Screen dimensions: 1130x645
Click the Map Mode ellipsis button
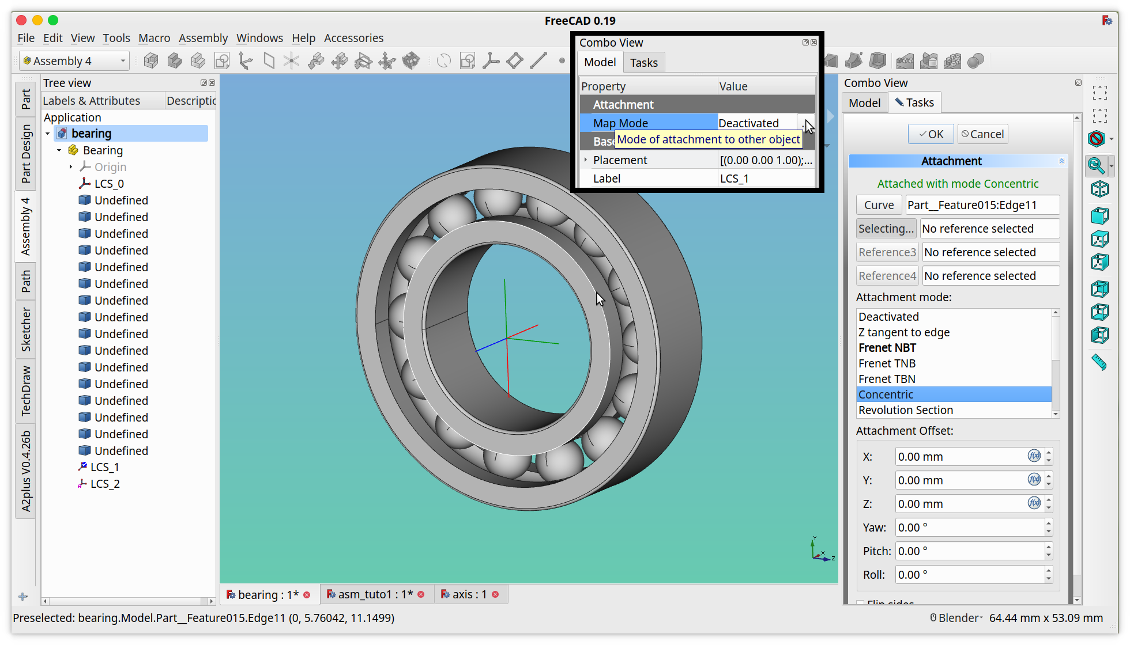[806, 123]
